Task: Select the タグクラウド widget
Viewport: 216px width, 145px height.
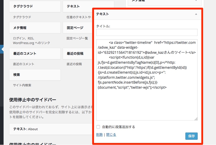Action: (x=35, y=6)
